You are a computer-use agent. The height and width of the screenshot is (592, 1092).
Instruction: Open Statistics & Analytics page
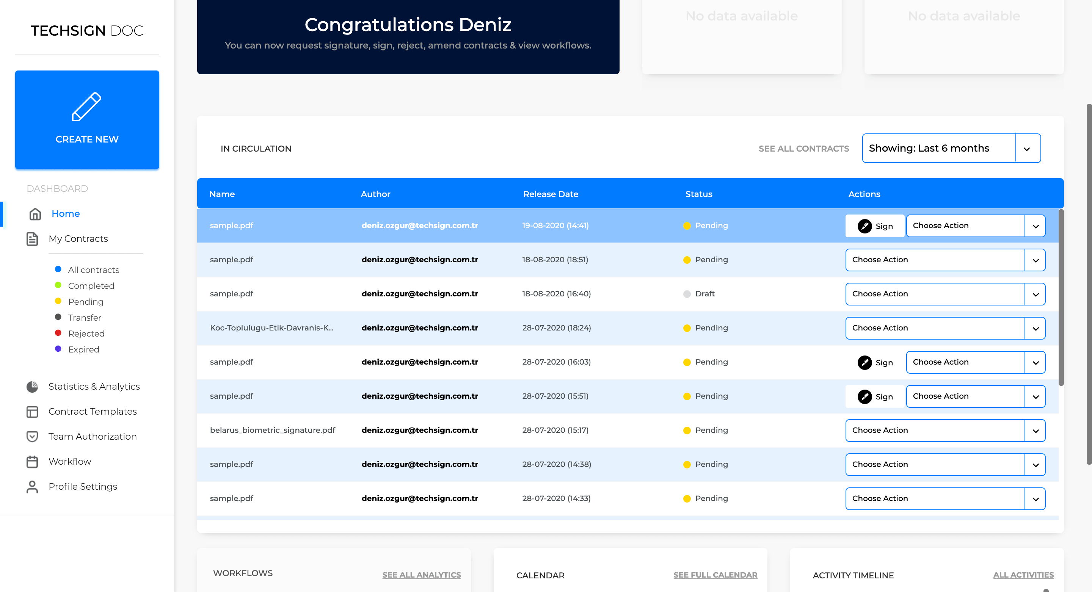[x=94, y=387]
